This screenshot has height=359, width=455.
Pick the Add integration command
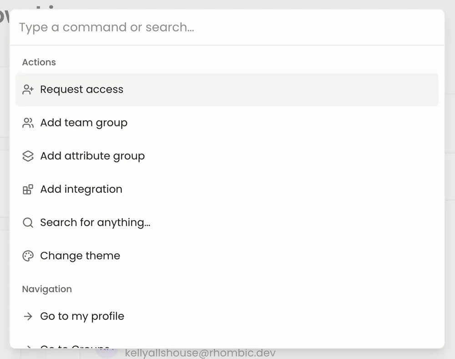(81, 189)
